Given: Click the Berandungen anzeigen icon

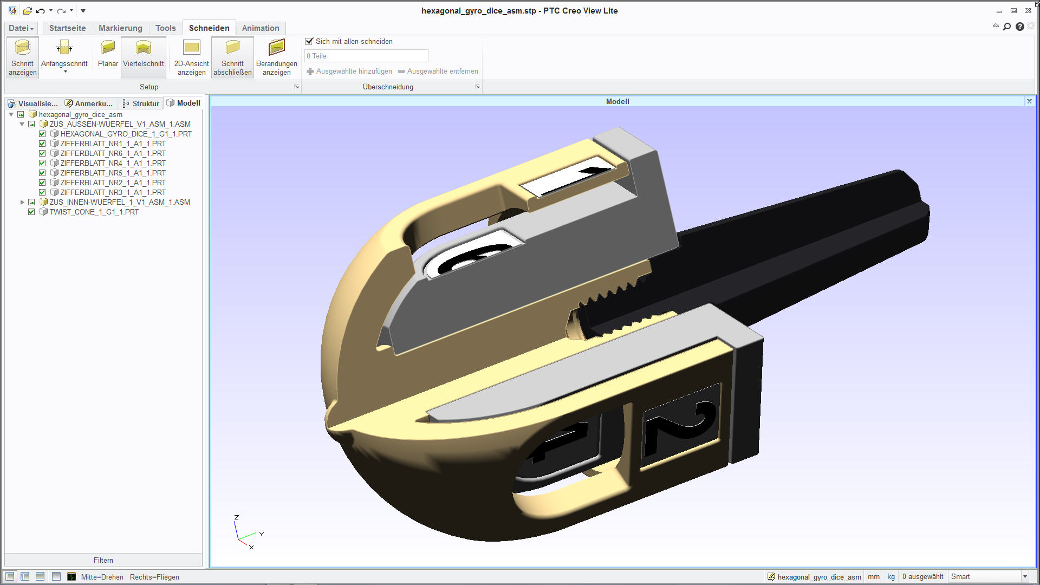Looking at the screenshot, I should [276, 48].
